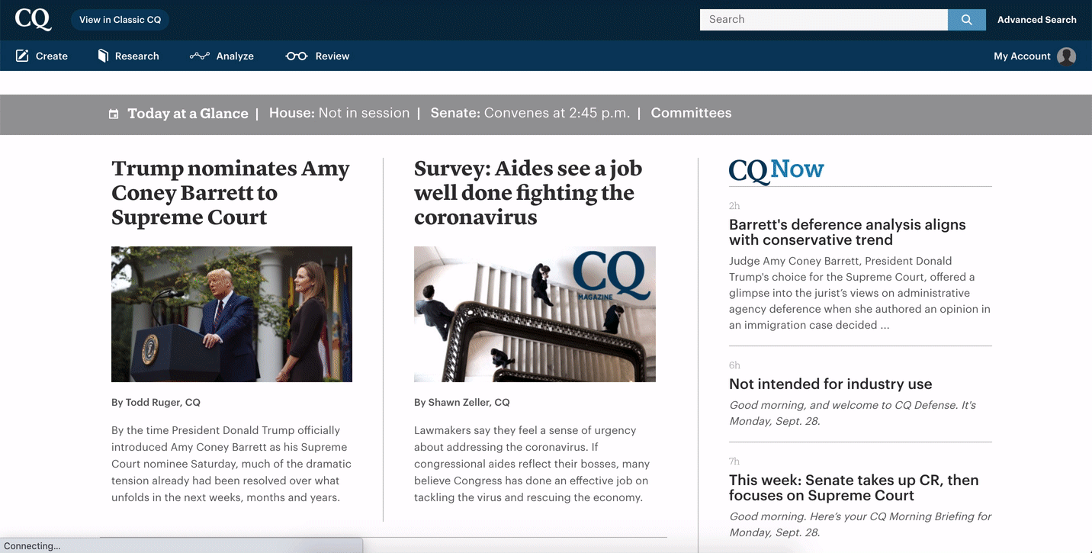Click the My Account avatar icon

(1067, 56)
